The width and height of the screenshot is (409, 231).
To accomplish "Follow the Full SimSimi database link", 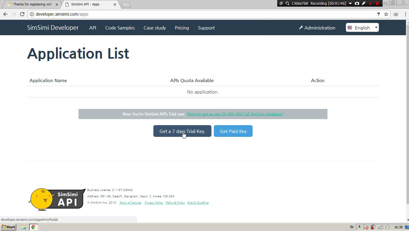I will pos(235,114).
